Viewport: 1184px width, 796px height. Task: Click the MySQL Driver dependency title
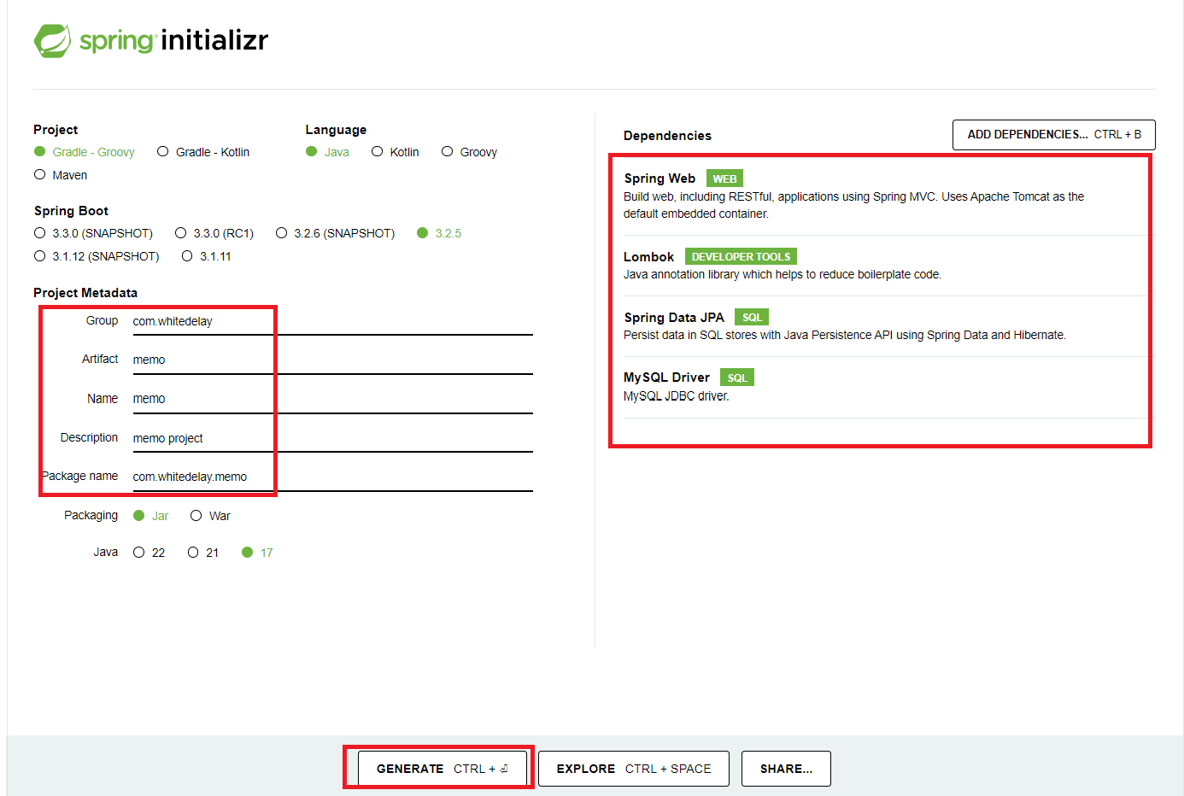(666, 378)
